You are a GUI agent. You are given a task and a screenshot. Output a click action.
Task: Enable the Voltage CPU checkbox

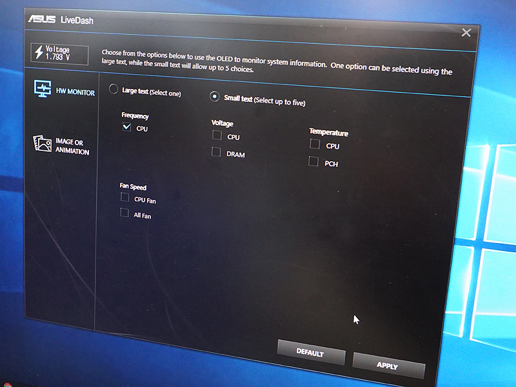[x=217, y=135]
